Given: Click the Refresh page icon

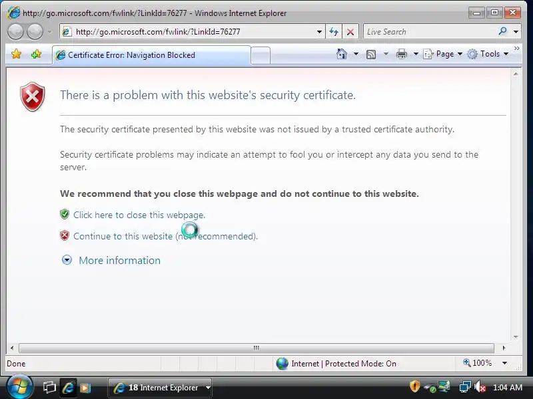Looking at the screenshot, I should 334,32.
